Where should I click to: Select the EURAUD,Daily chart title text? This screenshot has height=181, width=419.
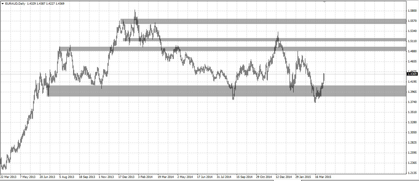[15, 3]
